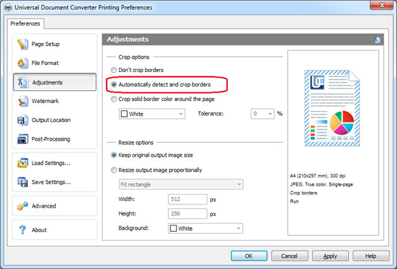397x269 pixels.
Task: Click the Watermark stamp icon
Action: pyautogui.click(x=23, y=101)
